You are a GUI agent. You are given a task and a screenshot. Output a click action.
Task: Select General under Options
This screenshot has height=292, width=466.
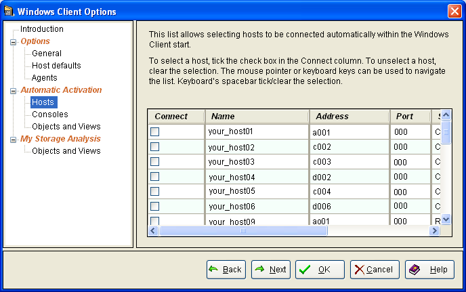pyautogui.click(x=47, y=54)
